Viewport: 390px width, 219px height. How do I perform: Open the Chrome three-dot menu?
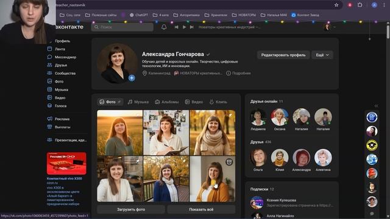384,5
